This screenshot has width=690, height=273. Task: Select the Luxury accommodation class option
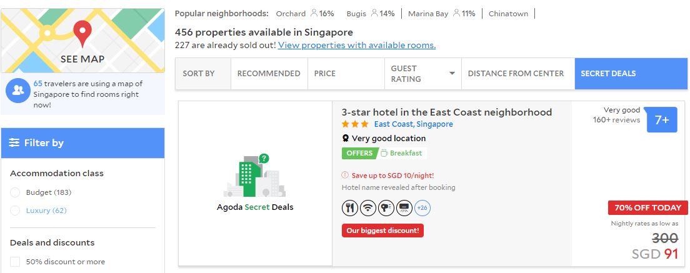pos(16,211)
